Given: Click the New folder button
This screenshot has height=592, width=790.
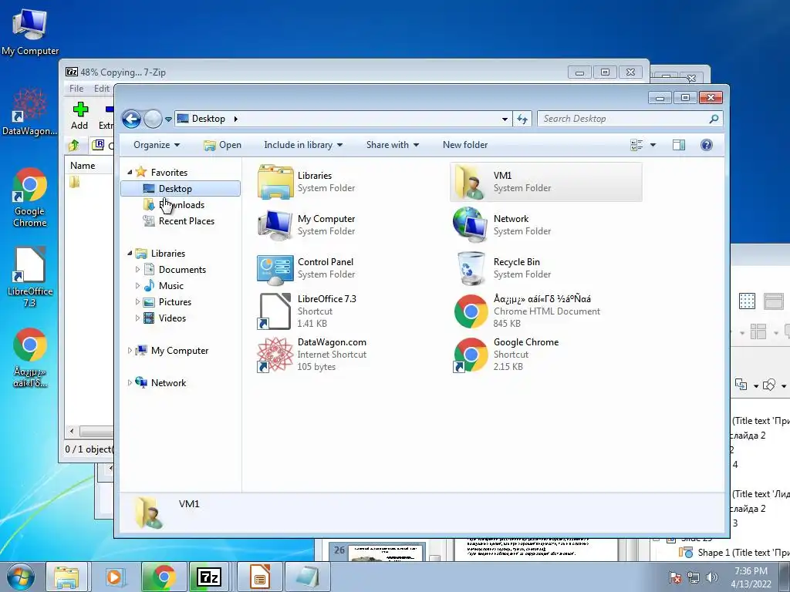Looking at the screenshot, I should (x=465, y=145).
